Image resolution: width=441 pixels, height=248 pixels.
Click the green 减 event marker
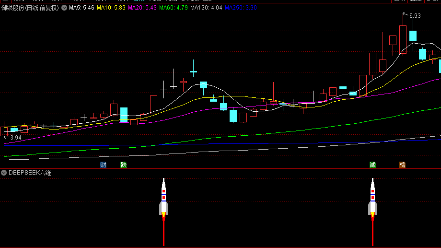click(x=372, y=165)
